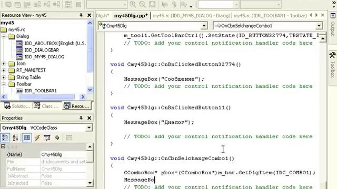This screenshot has height=189, width=337.
Task: Open the Overrides green cube icon
Action: pos(57,138)
